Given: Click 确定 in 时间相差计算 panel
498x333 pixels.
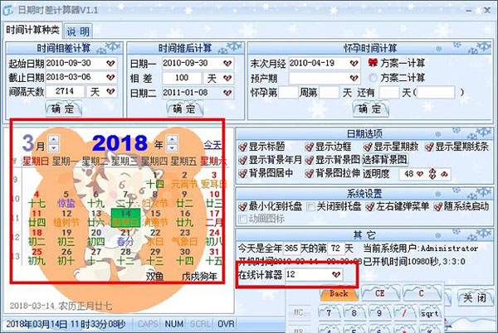Looking at the screenshot, I should click(64, 109).
